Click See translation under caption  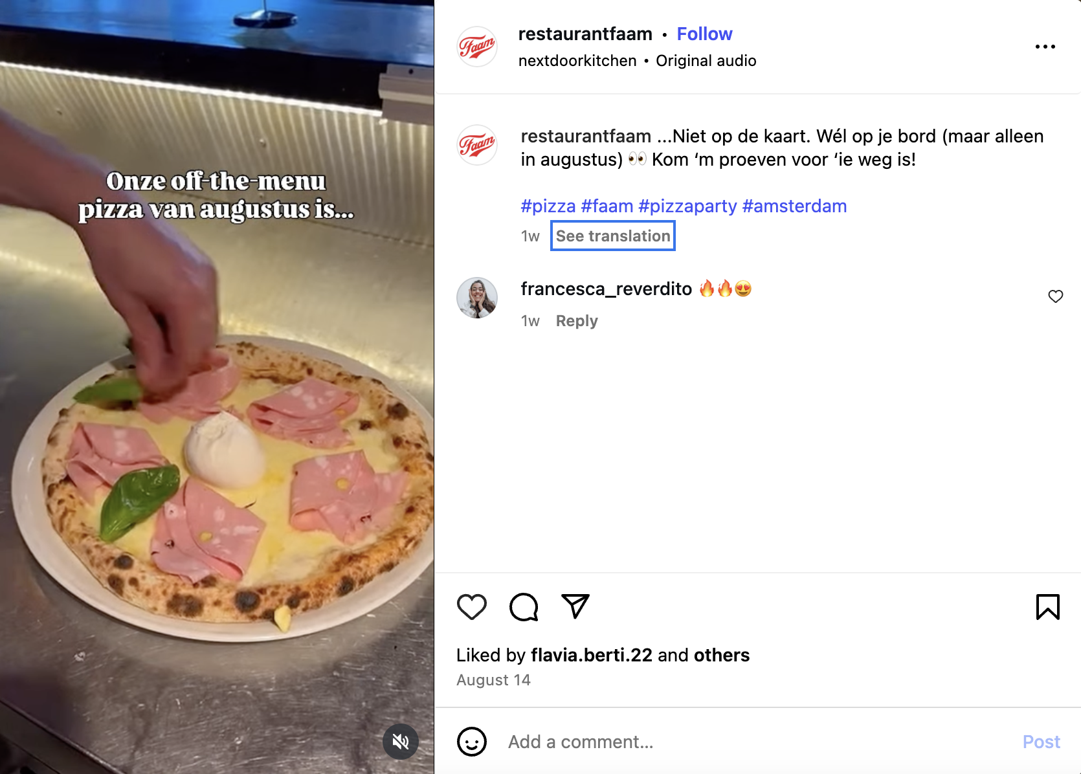(612, 236)
